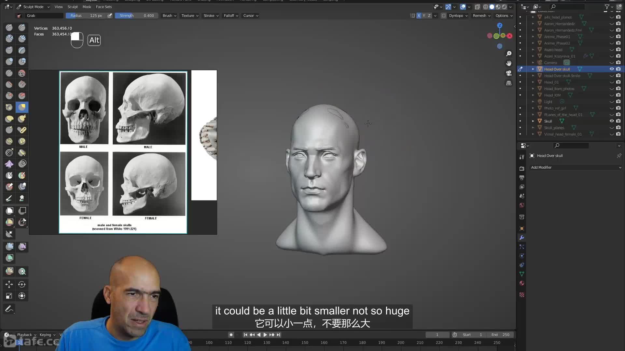Open the World properties tab icon
This screenshot has height=351, width=625.
[x=522, y=205]
